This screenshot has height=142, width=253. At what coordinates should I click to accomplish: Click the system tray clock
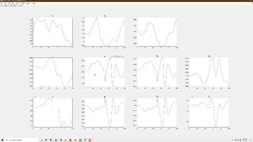[245, 140]
